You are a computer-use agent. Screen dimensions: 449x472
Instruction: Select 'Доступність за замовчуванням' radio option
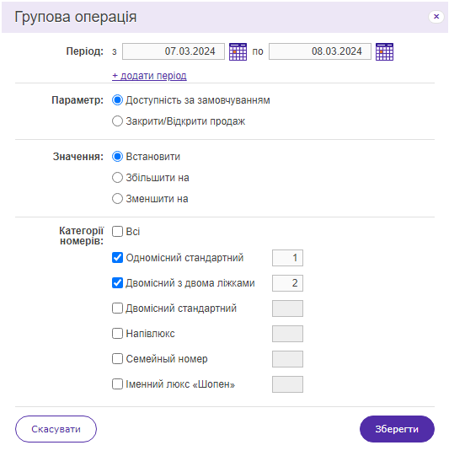point(117,100)
